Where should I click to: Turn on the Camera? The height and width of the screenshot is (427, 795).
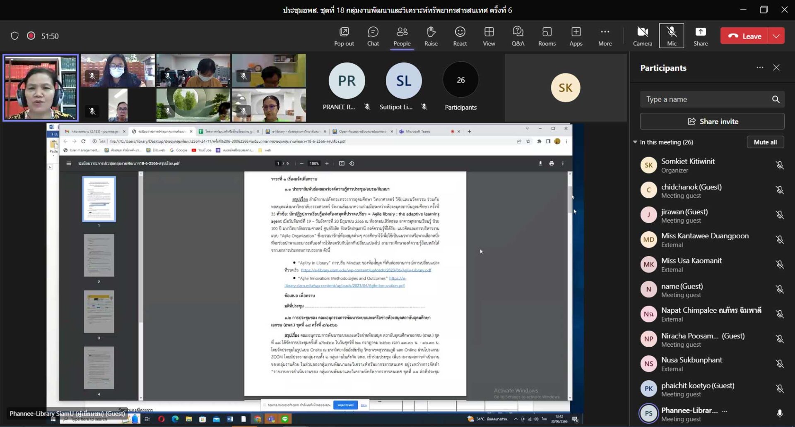(642, 36)
